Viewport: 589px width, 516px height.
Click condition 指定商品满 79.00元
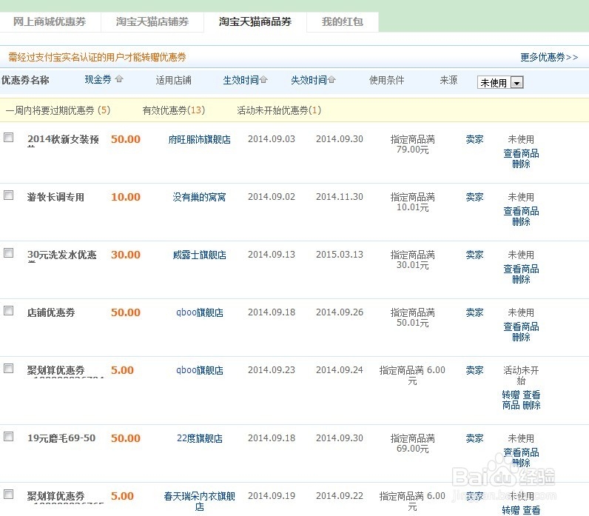(412, 144)
